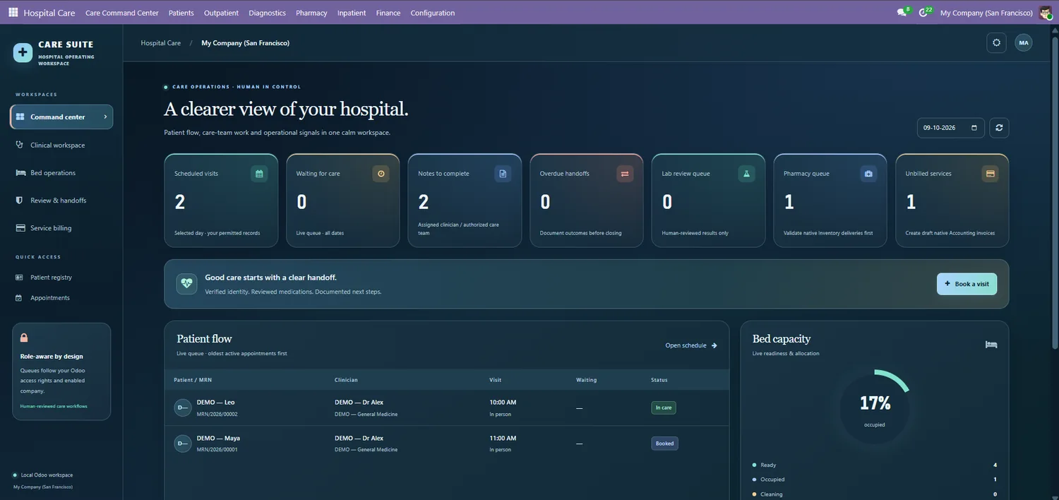Open the Finance top menu

pos(388,13)
